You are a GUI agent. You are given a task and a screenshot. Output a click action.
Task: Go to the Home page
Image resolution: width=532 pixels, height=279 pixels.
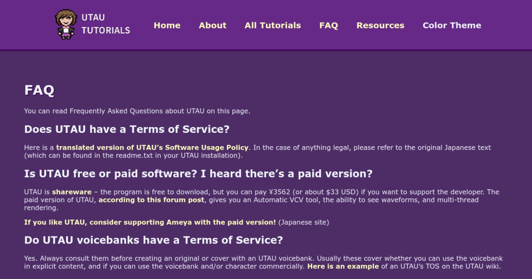(167, 25)
